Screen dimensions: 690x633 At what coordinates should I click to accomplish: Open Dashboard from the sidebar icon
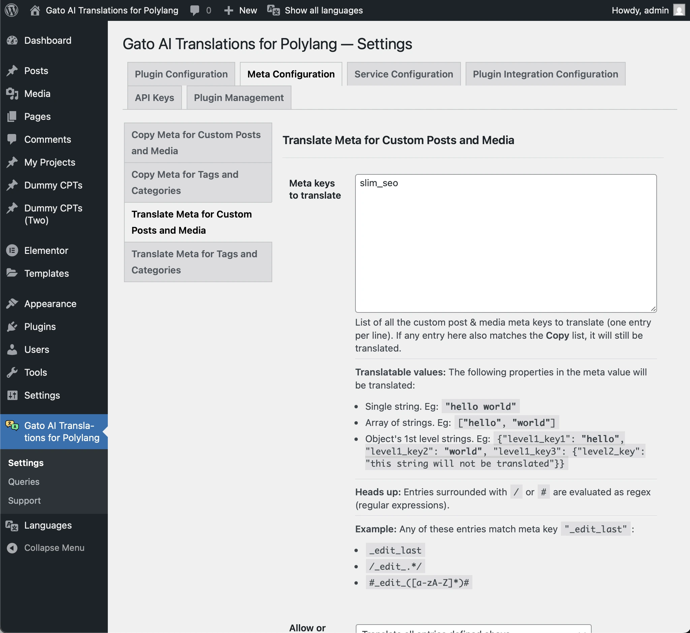coord(12,40)
